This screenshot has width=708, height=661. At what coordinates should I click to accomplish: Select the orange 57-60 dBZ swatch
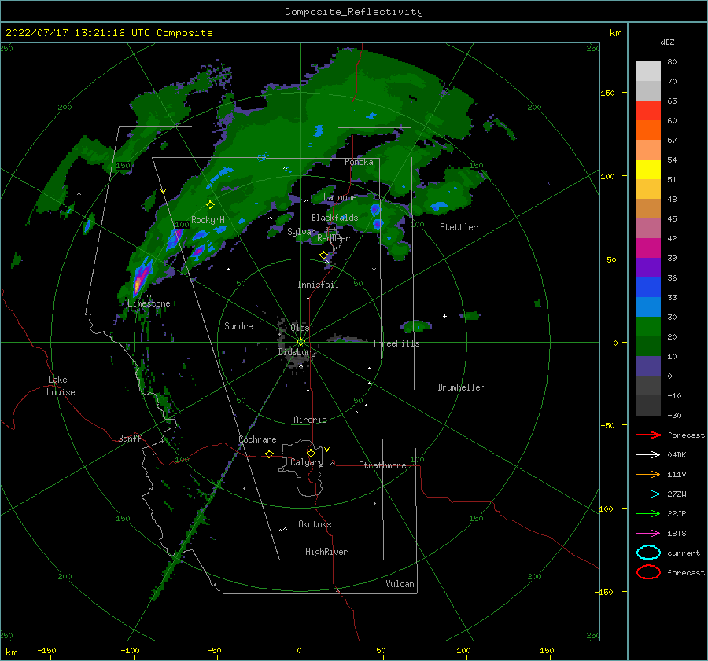click(648, 130)
